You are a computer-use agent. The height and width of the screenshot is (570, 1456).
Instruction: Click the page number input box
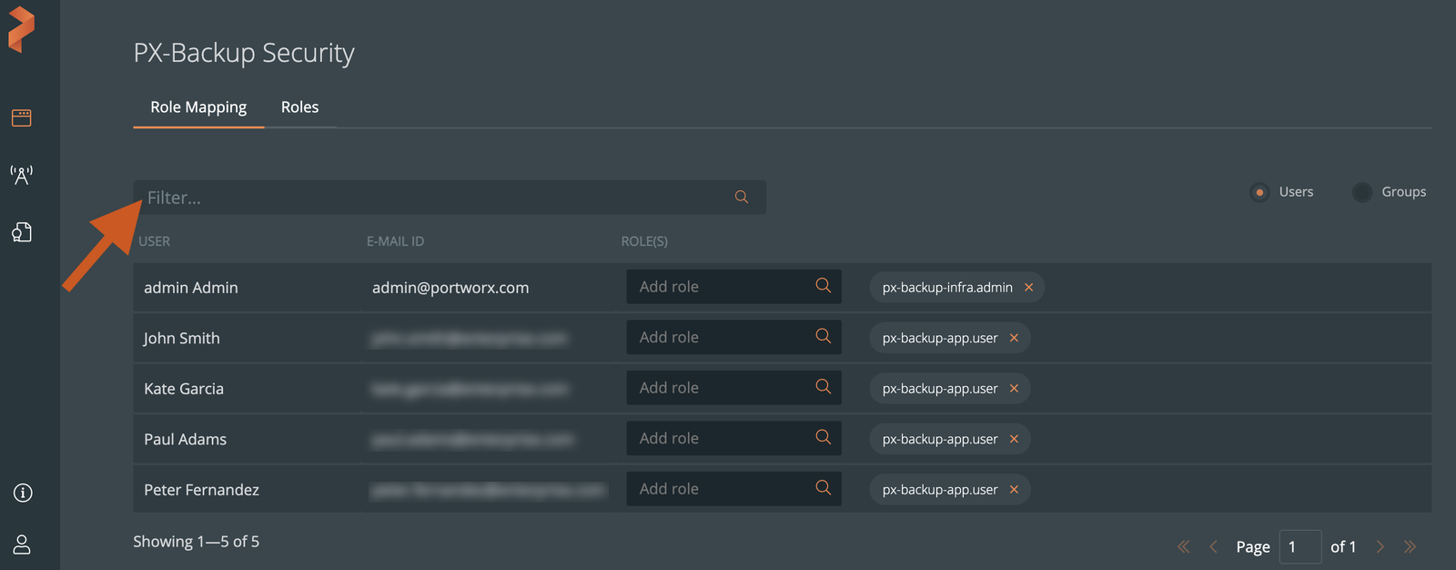point(1299,547)
